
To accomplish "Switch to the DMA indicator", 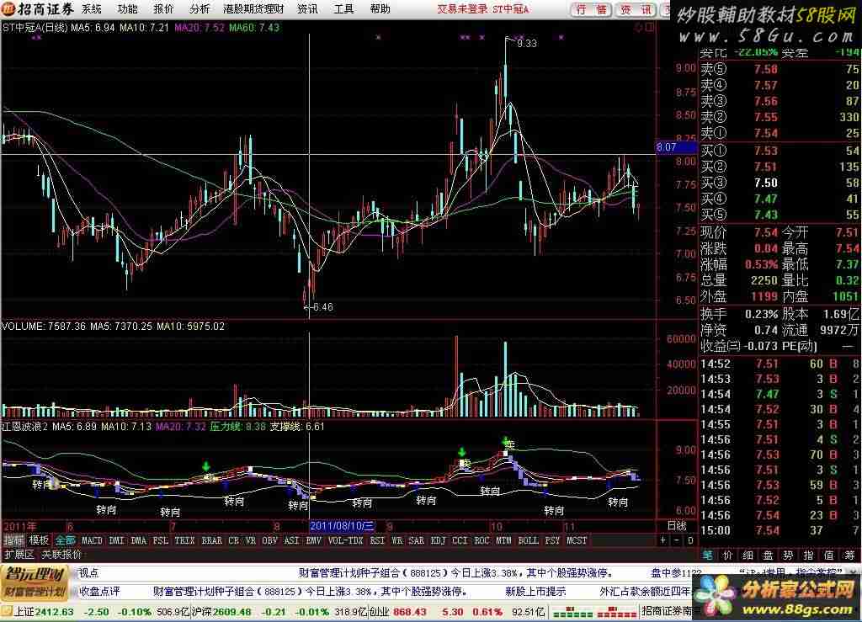I will click(x=139, y=540).
